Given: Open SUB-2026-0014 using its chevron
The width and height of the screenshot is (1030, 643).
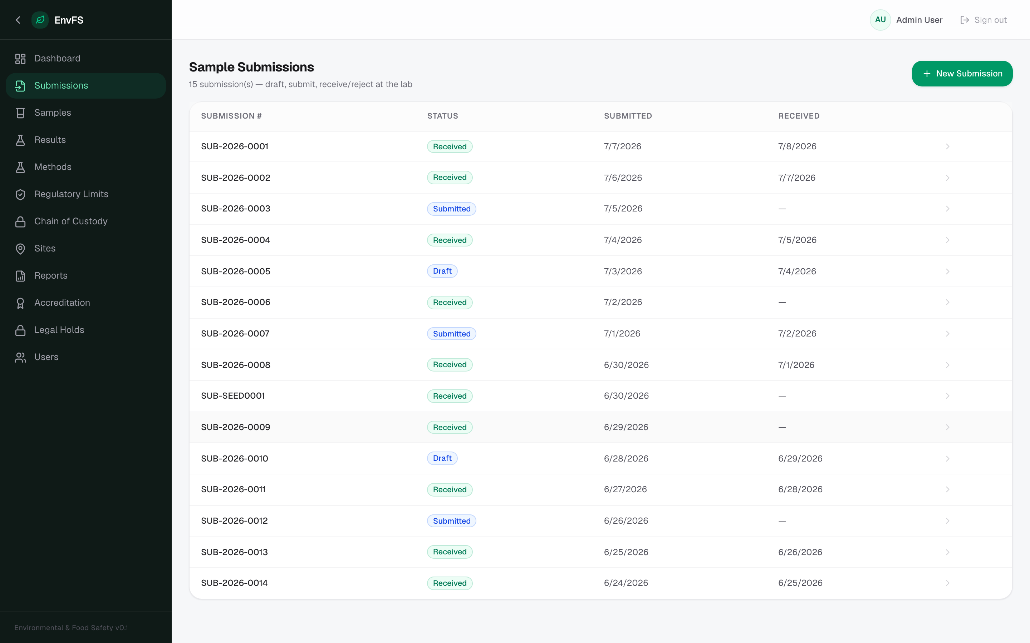Looking at the screenshot, I should pos(947,583).
